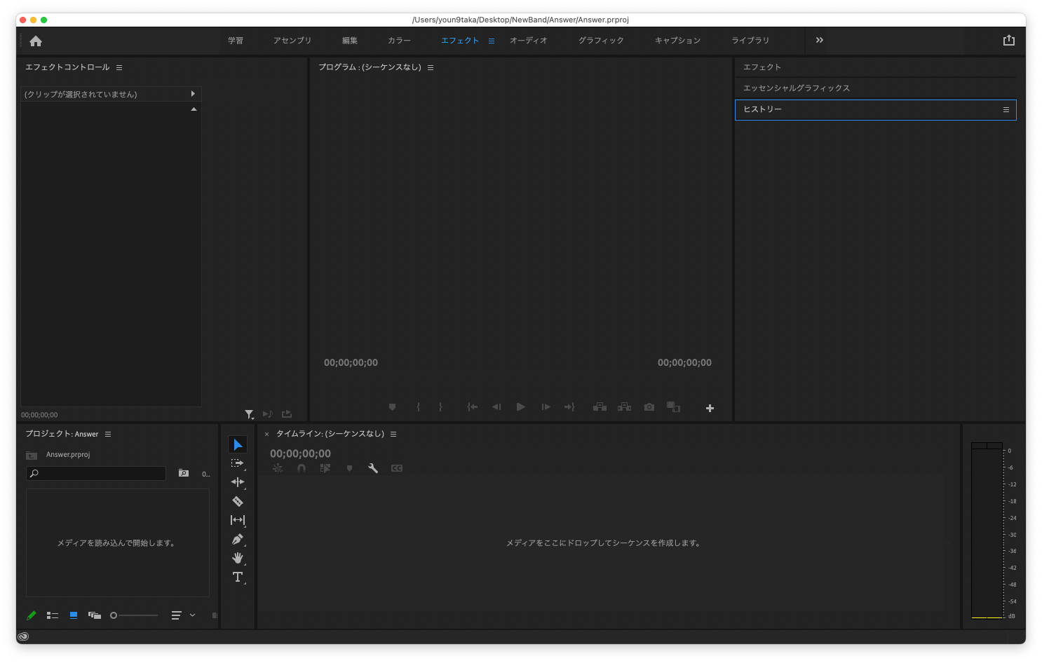The width and height of the screenshot is (1042, 663).
Task: Switch project panel to list view
Action: tap(53, 615)
